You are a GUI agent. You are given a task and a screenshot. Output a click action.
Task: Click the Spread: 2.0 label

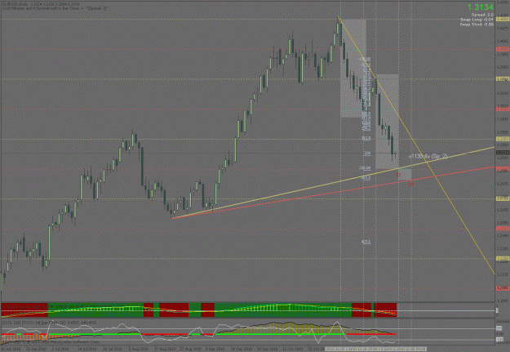point(482,15)
